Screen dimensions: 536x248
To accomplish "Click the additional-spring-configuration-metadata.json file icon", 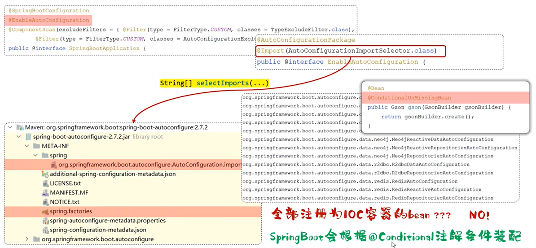I will pos(45,174).
